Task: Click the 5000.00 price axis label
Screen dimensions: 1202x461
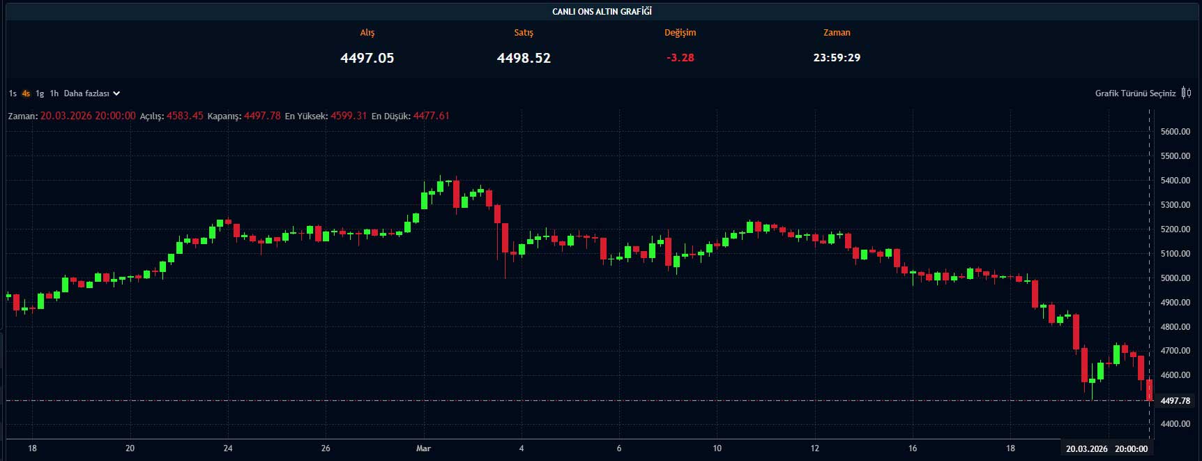Action: tap(1175, 278)
